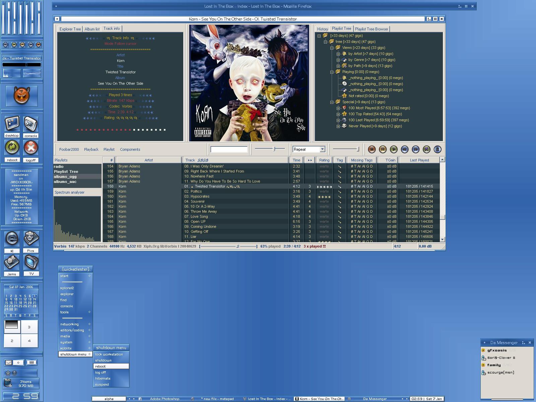This screenshot has height=402, width=536.
Task: Select the 'radio' playlist
Action: [77, 166]
